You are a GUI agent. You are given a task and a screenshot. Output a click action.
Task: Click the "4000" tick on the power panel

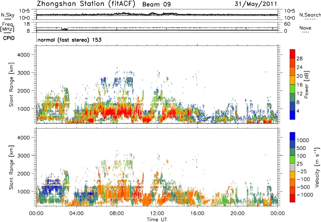click(24, 55)
